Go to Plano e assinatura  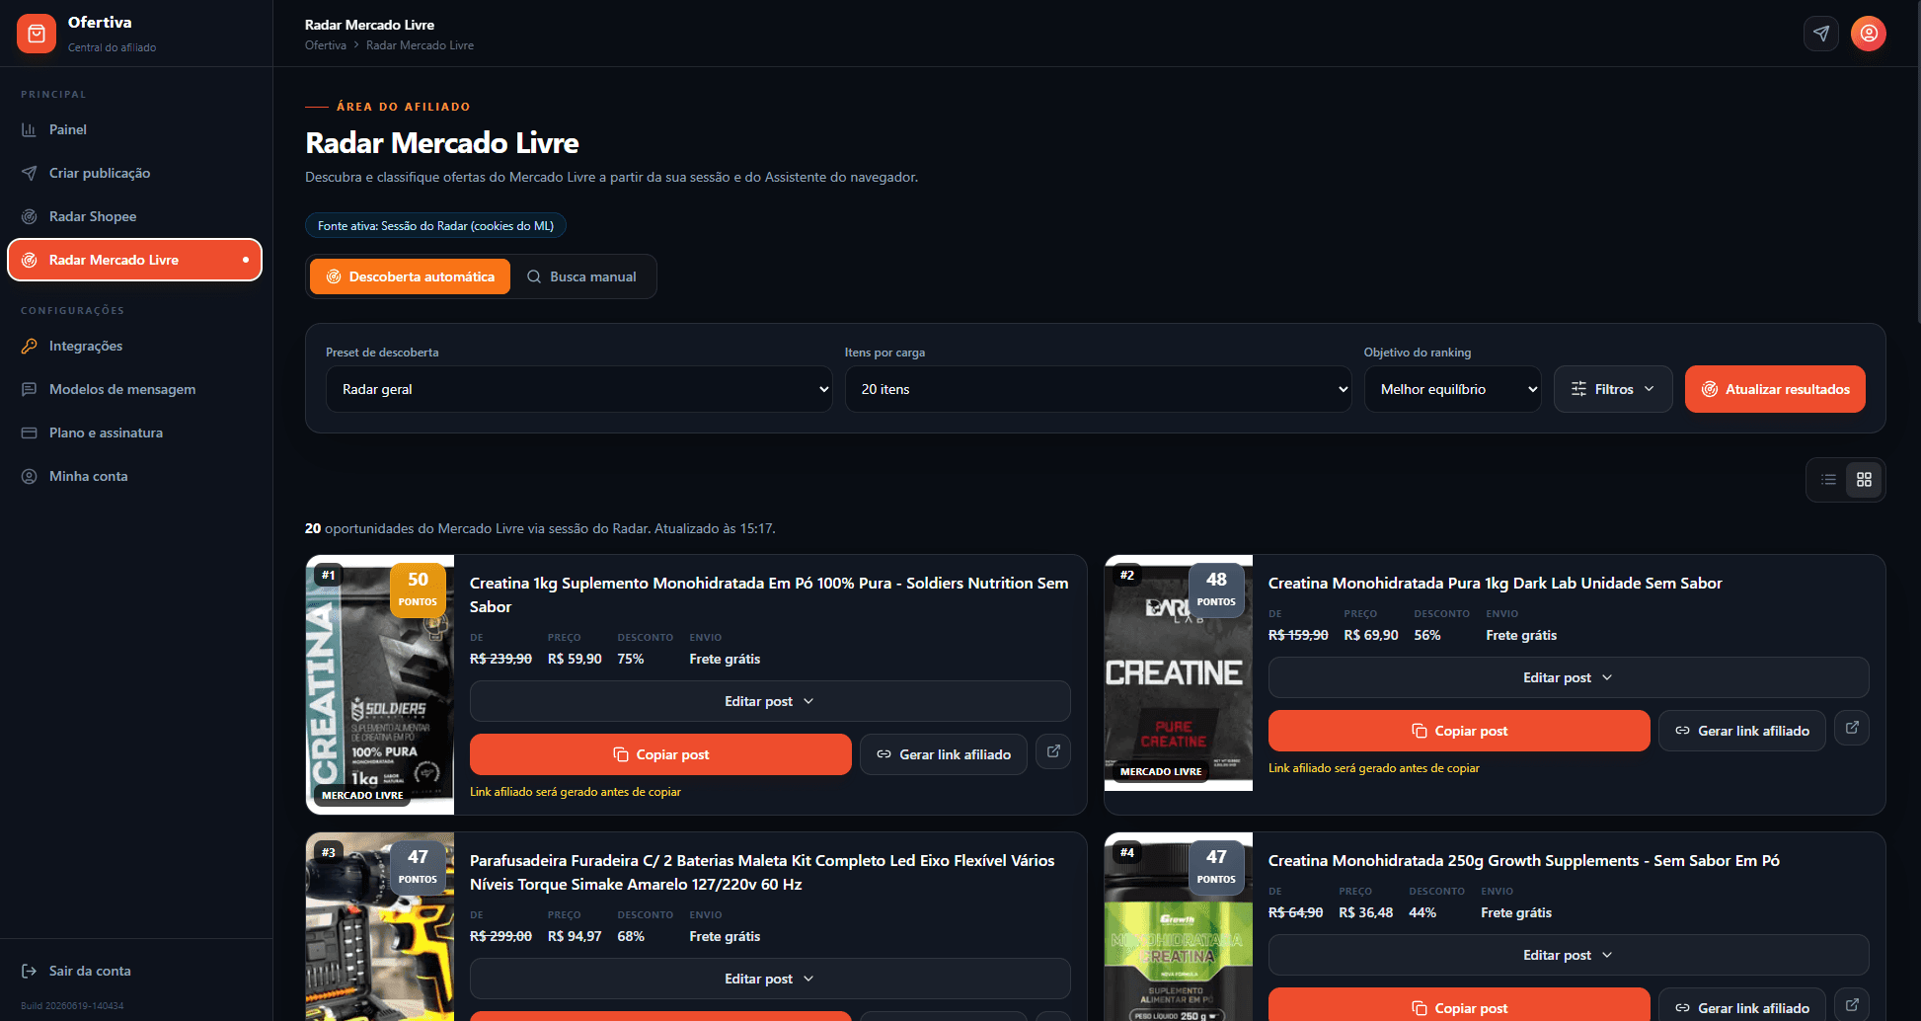click(134, 432)
